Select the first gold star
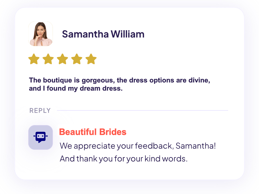 [34, 59]
